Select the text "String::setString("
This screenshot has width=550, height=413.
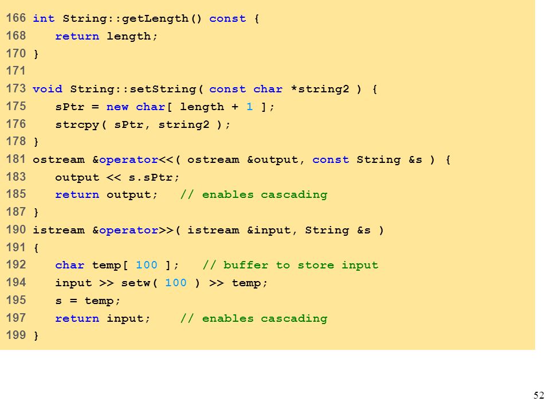[x=136, y=89]
